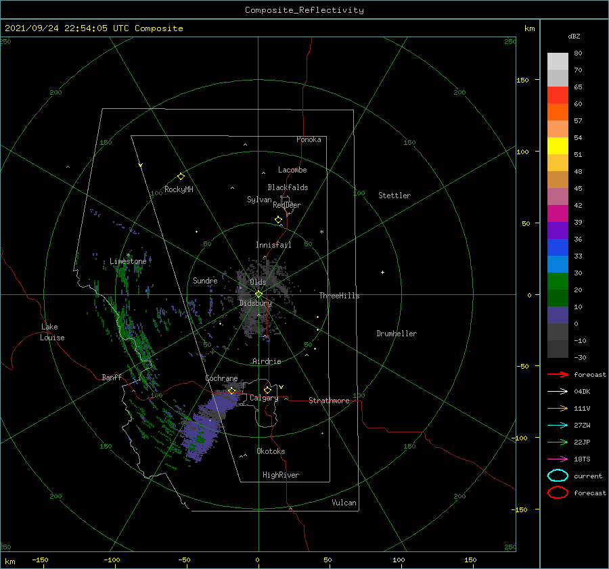Click the Blackfalds label
Image resolution: width=609 pixels, height=569 pixels.
coord(288,187)
